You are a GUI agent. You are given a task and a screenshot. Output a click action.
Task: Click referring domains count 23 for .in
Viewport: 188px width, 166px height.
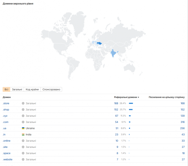point(117,135)
